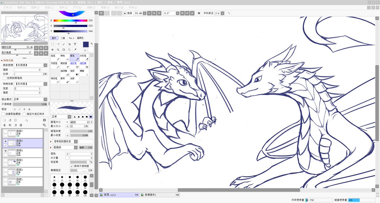The width and height of the screenshot is (380, 203).
Task: Click the navigator preview thumbnail
Action: 24,29
